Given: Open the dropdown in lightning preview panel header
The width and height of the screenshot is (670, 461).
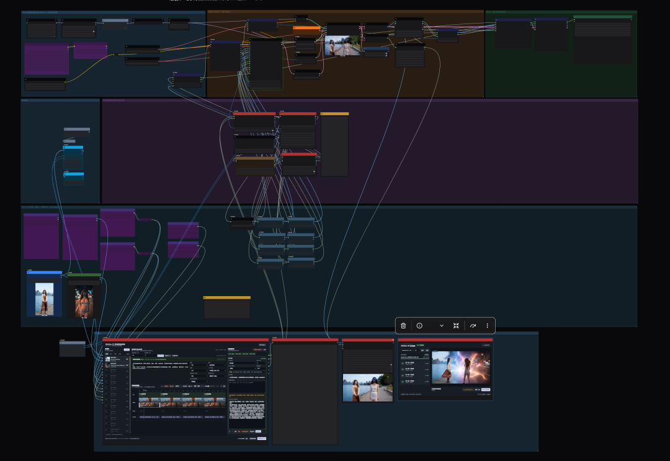Looking at the screenshot, I should [407, 351].
